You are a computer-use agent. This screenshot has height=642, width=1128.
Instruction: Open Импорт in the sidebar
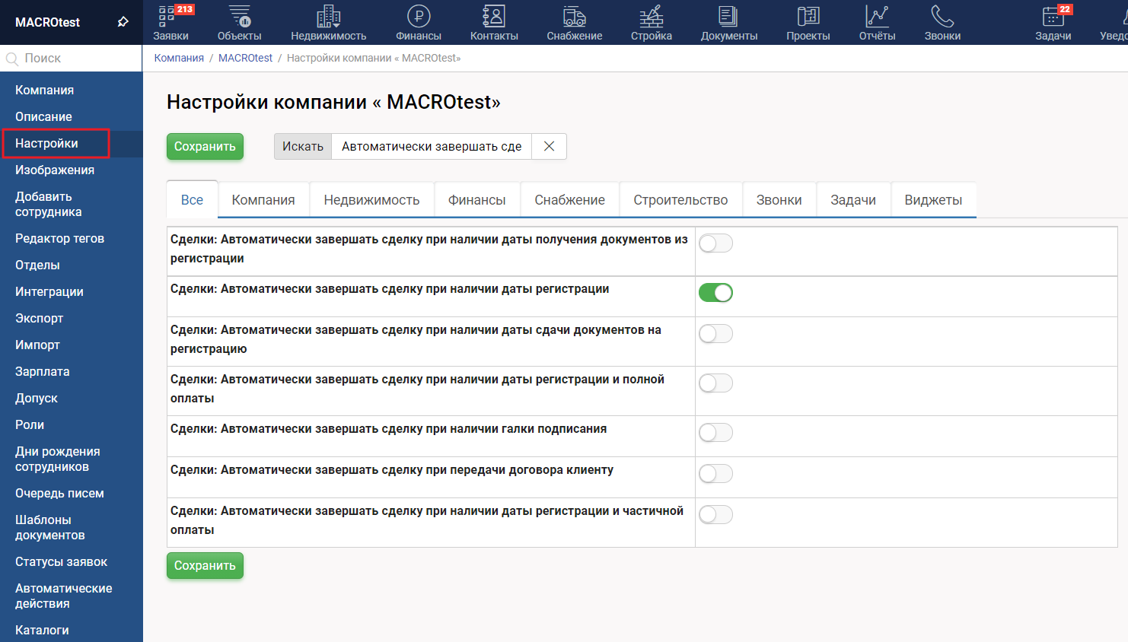[37, 345]
